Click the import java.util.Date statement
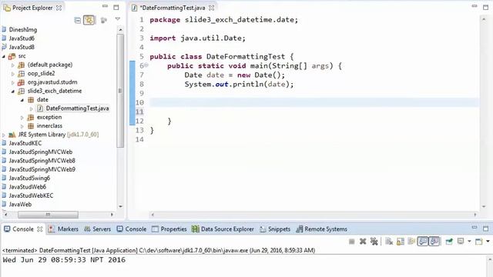The height and width of the screenshot is (277, 493). [197, 38]
